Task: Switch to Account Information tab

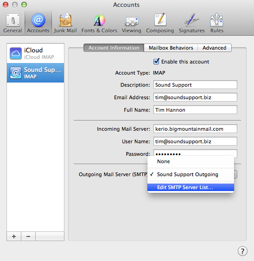Action: 114,48
